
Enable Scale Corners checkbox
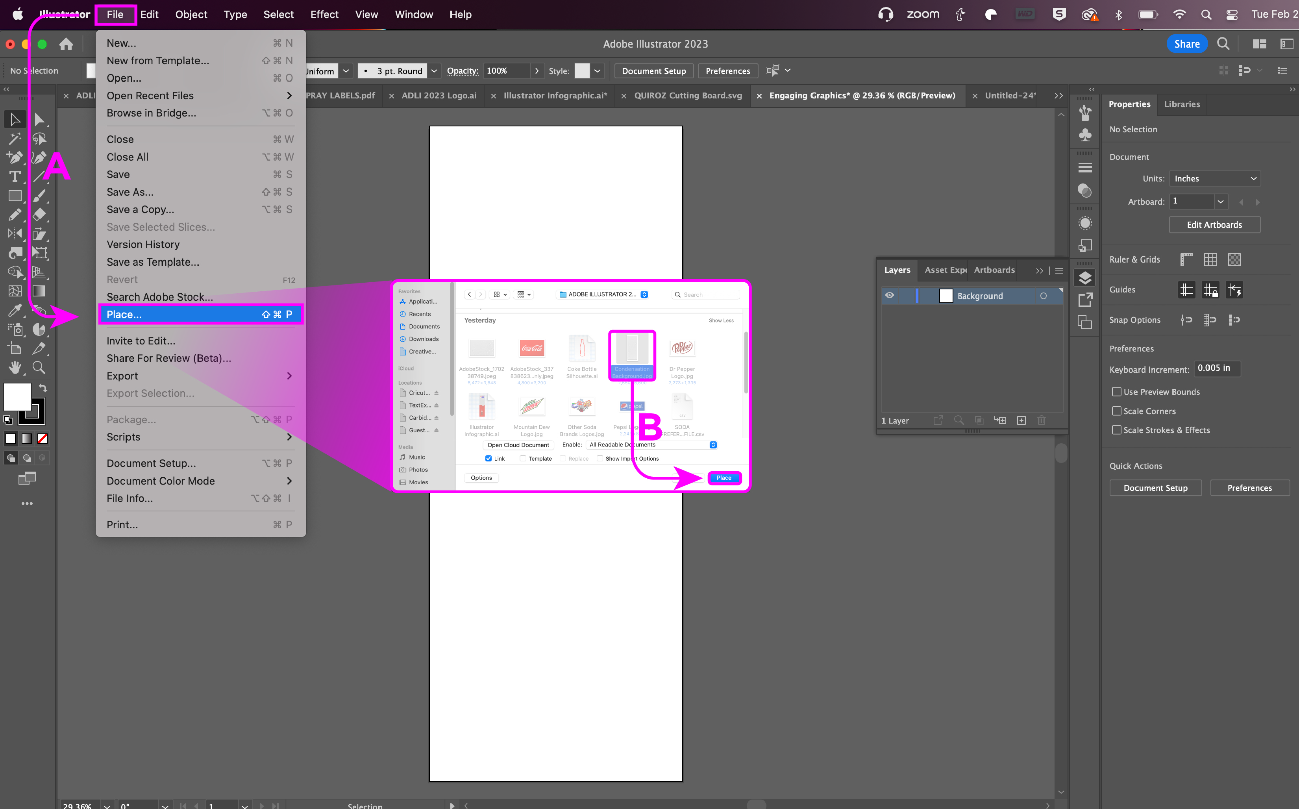1117,411
